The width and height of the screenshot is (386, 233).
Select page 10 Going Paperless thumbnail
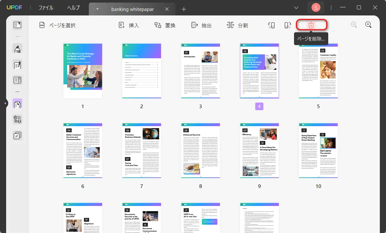coord(318,151)
